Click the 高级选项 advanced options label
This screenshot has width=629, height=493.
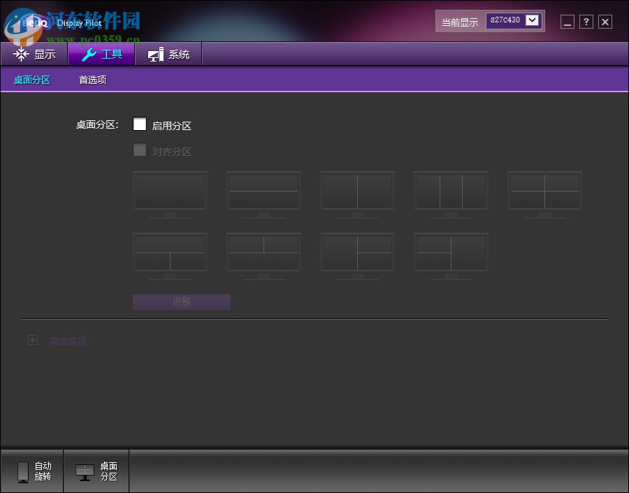[68, 341]
